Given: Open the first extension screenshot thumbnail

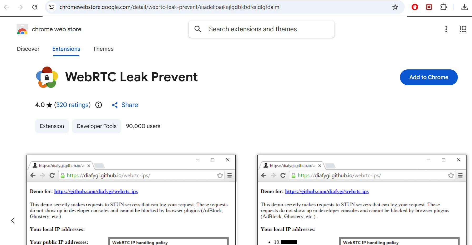Looking at the screenshot, I should point(131,200).
